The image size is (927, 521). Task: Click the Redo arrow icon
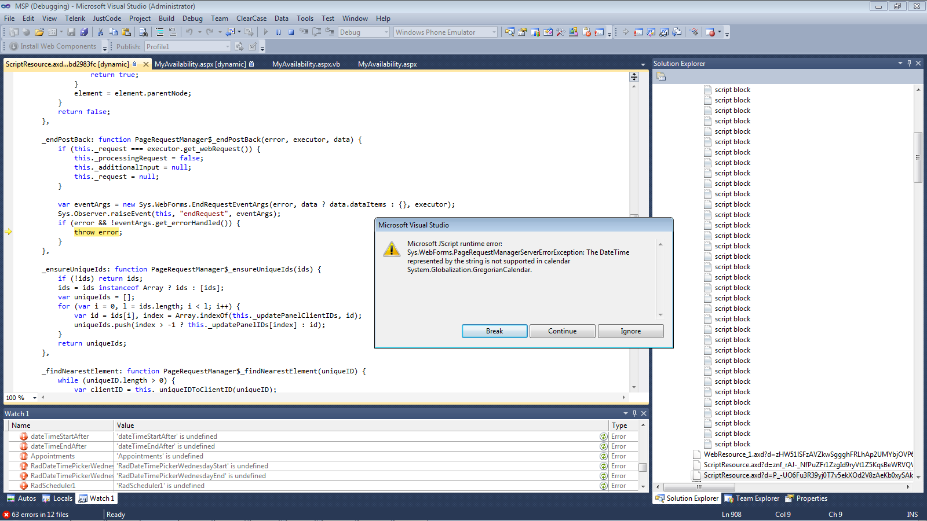point(209,32)
